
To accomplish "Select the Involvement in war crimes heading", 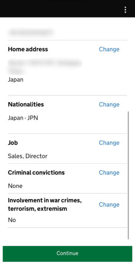I will point(45,205).
